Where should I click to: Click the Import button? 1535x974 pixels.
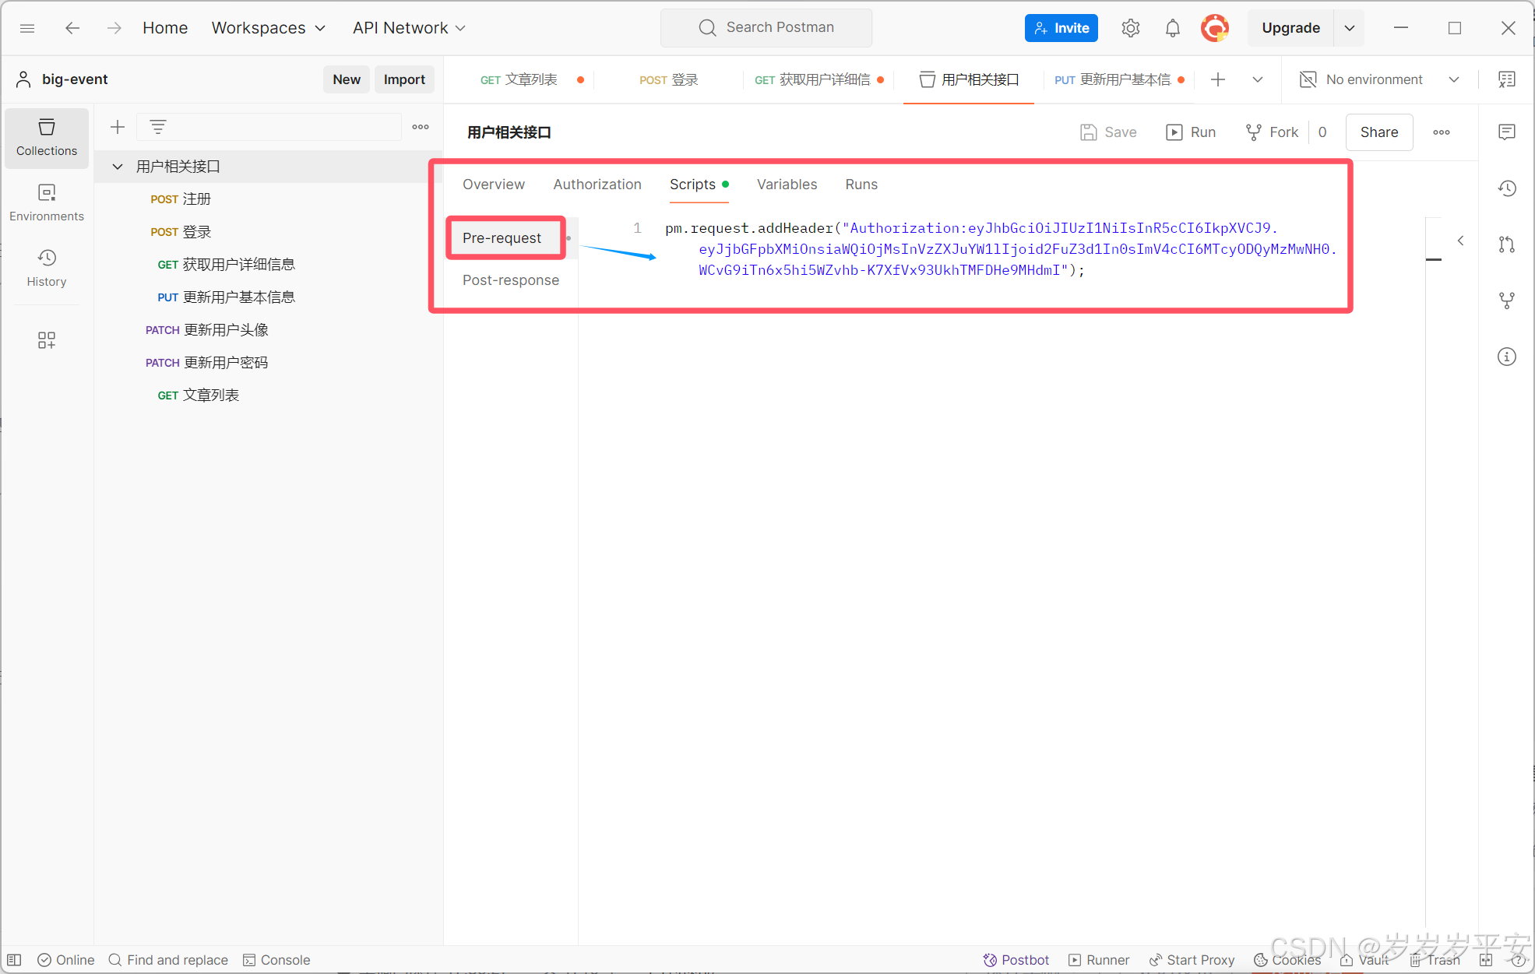(404, 79)
